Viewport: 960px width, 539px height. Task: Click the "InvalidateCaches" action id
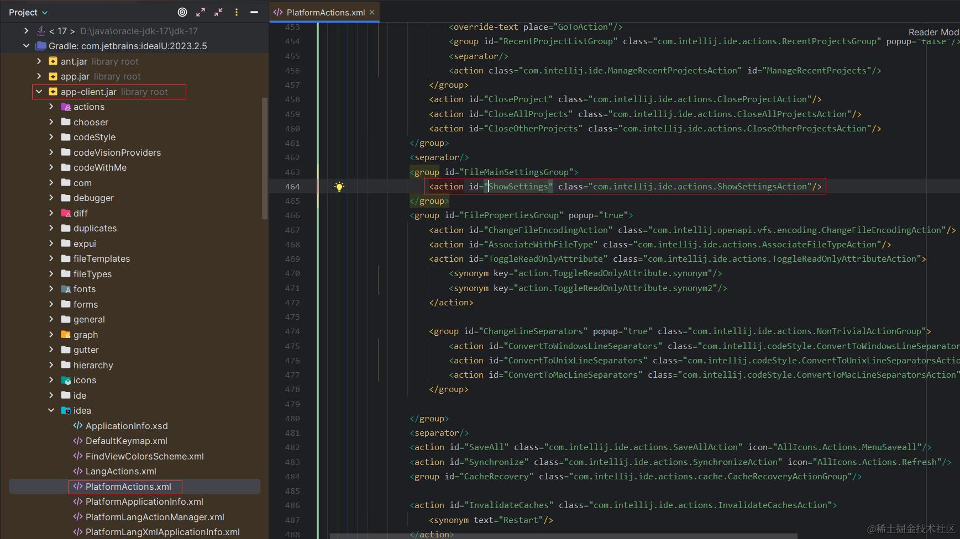[x=508, y=505]
